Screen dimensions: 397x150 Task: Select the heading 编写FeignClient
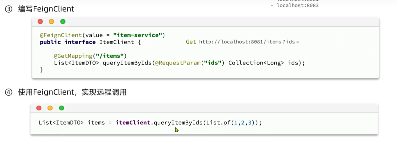pyautogui.click(x=46, y=9)
